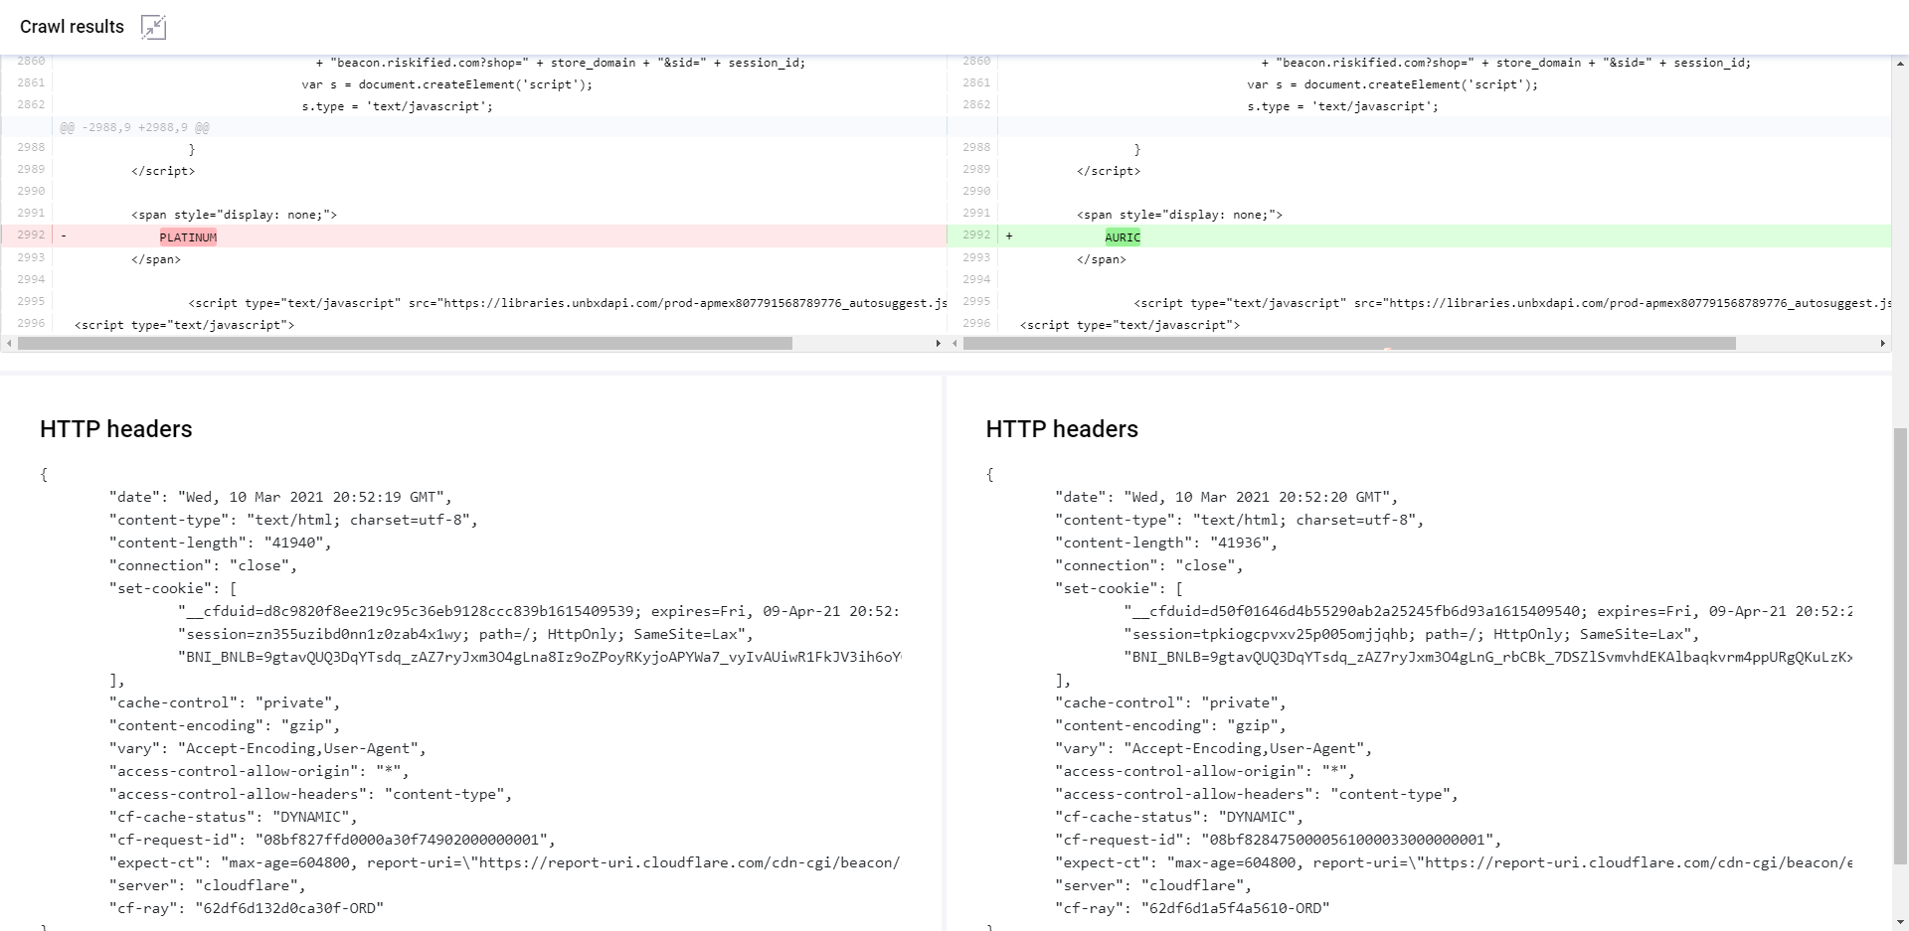Click line number 2996 in right pane
Image resolution: width=1909 pixels, height=931 pixels.
[x=976, y=324]
